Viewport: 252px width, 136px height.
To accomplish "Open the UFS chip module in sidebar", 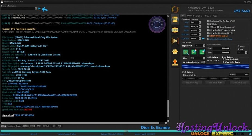I will tap(175, 20).
